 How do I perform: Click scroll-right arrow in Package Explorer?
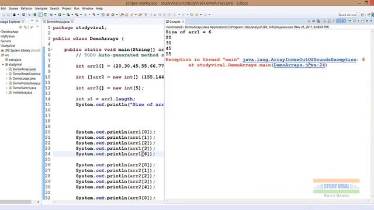pyautogui.click(x=38, y=202)
